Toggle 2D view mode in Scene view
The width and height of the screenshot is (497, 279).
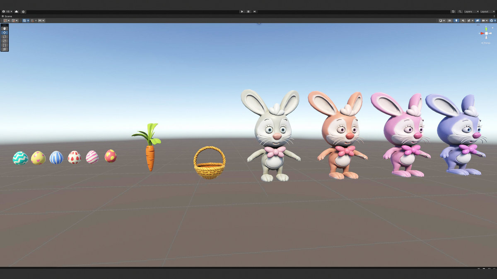pyautogui.click(x=450, y=20)
